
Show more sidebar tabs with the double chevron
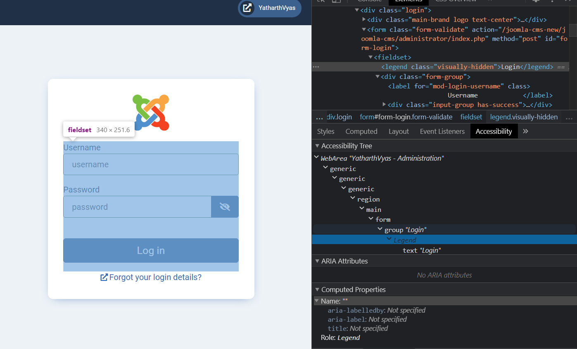pyautogui.click(x=525, y=131)
